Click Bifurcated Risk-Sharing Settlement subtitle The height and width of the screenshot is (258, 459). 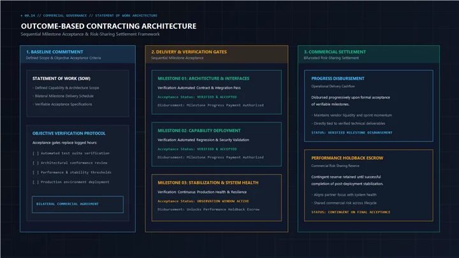point(331,58)
